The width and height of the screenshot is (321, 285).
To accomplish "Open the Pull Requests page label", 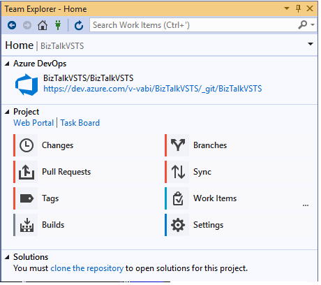I will 66,172.
